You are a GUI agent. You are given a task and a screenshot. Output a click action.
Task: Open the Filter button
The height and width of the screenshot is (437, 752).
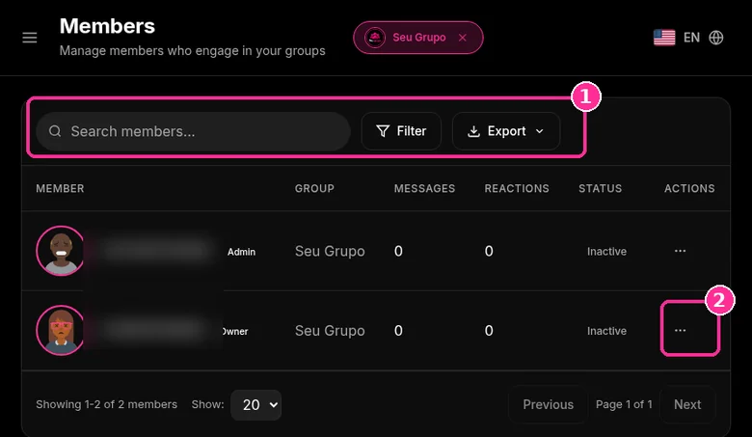(401, 131)
